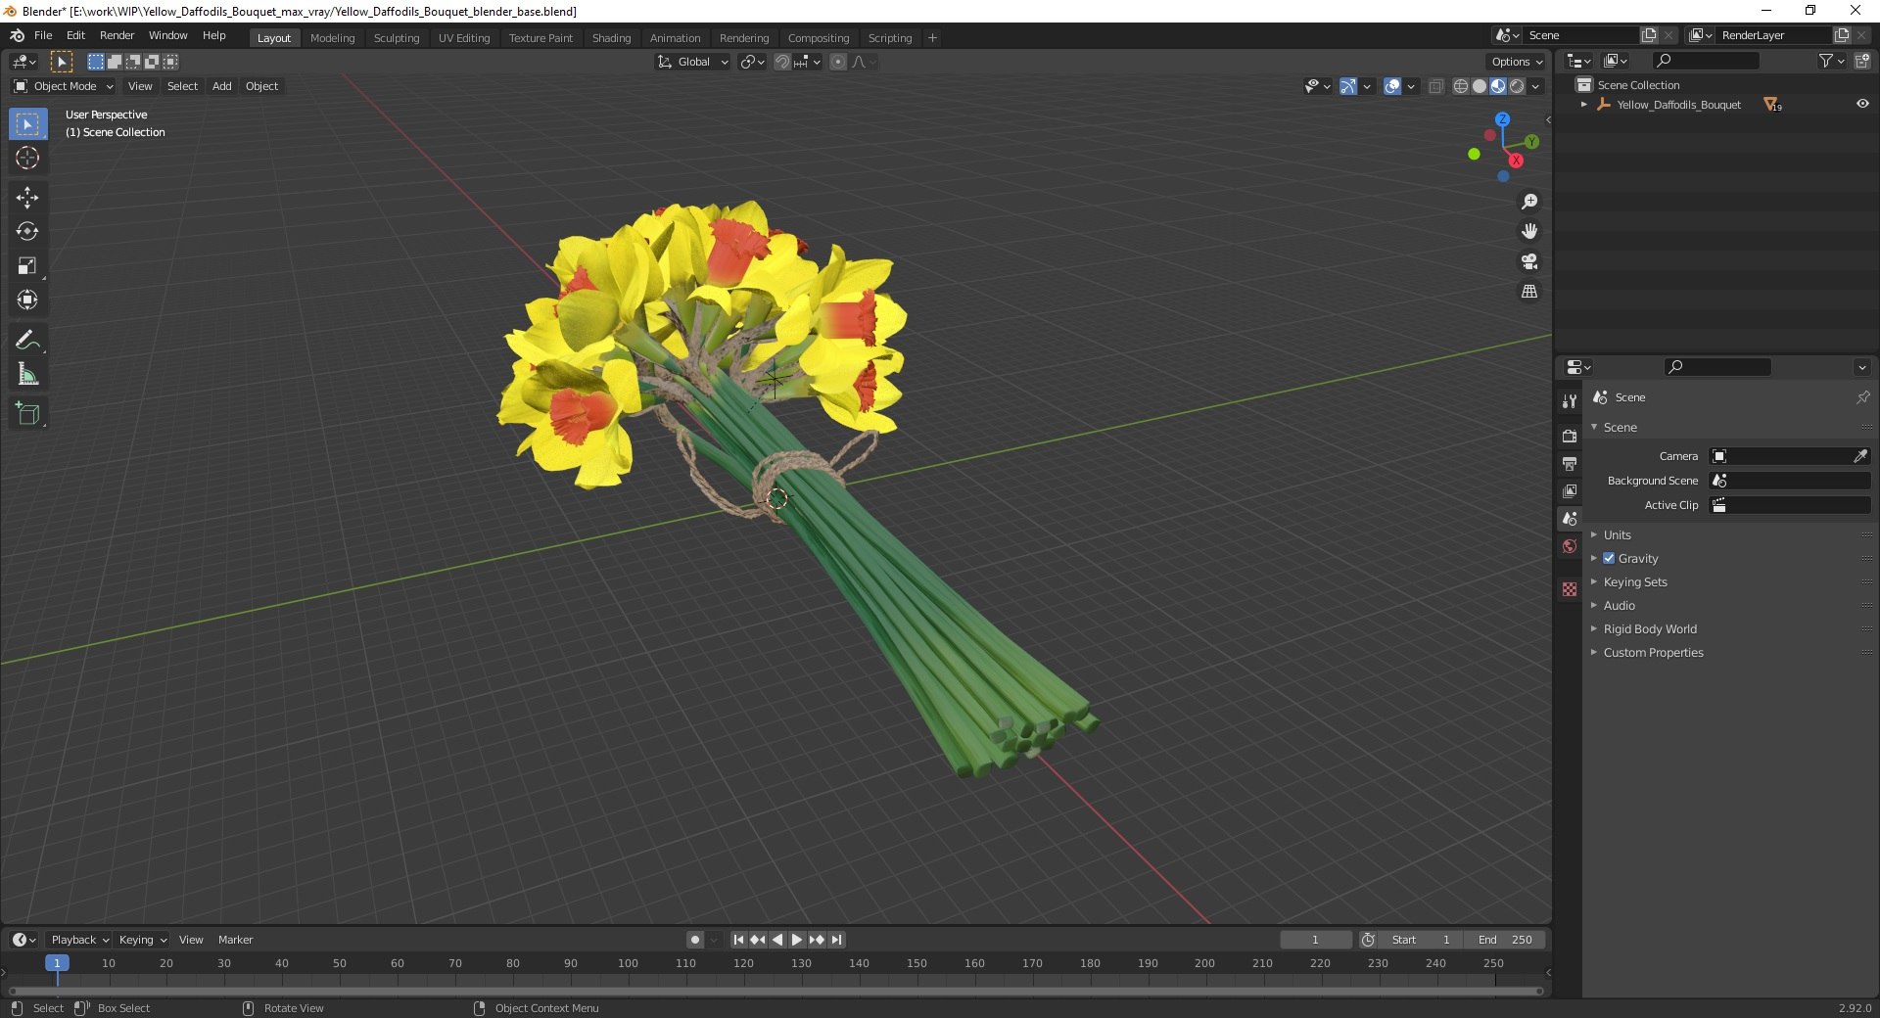Switch orthographic/perspective grid icon
1880x1018 pixels.
click(1529, 292)
